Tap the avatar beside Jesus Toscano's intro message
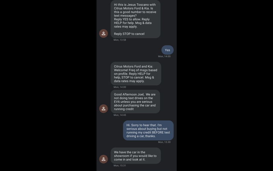Screen dimensions: 273x171 tap(103, 33)
